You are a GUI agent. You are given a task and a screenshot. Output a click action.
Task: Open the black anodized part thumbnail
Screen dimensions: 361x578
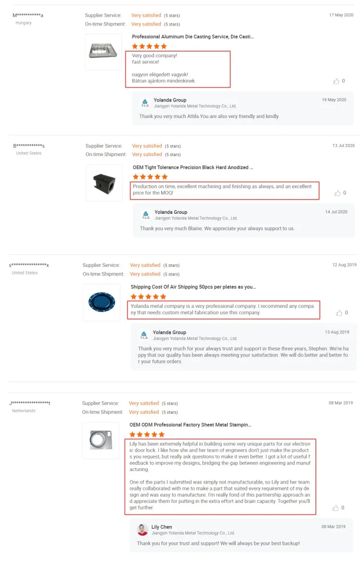click(x=104, y=183)
